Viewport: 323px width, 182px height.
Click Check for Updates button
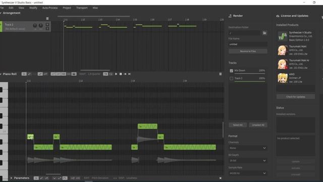[295, 97]
